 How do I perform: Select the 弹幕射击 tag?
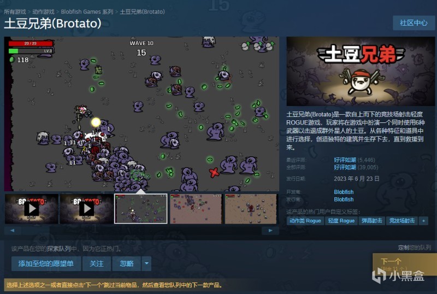(372, 221)
